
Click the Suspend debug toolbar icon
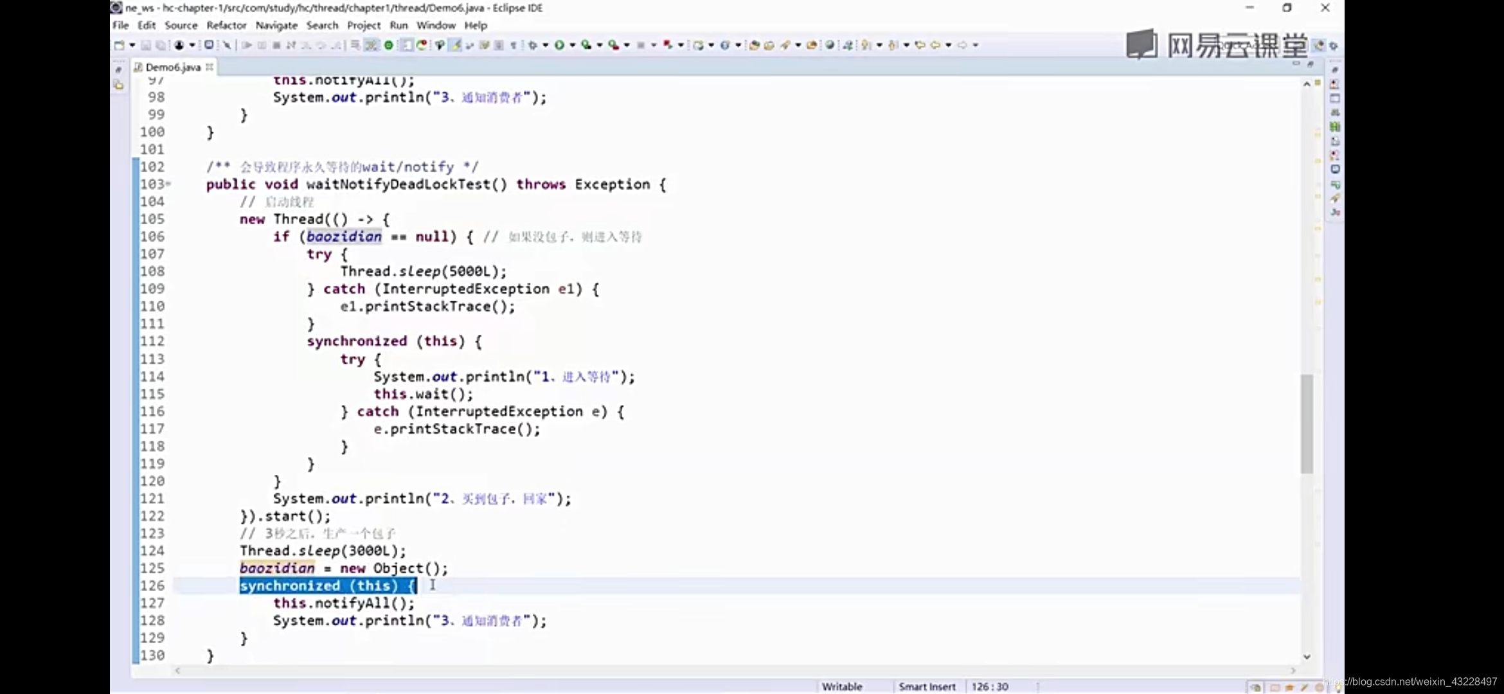[262, 45]
